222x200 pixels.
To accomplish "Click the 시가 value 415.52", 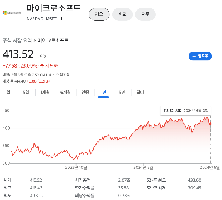I will tap(36, 180).
